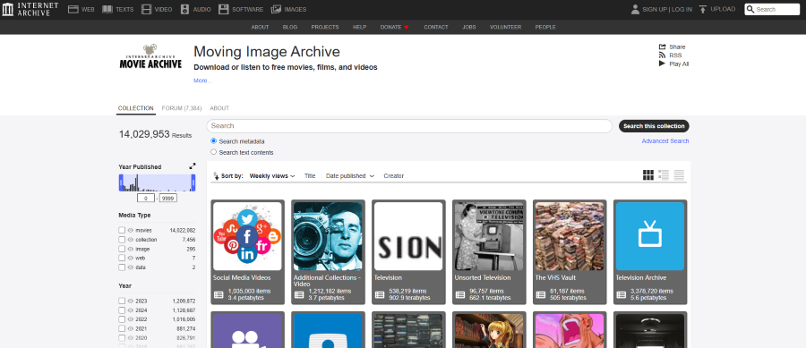The height and width of the screenshot is (348, 806).
Task: Open the Audio speaker icon
Action: 185,9
